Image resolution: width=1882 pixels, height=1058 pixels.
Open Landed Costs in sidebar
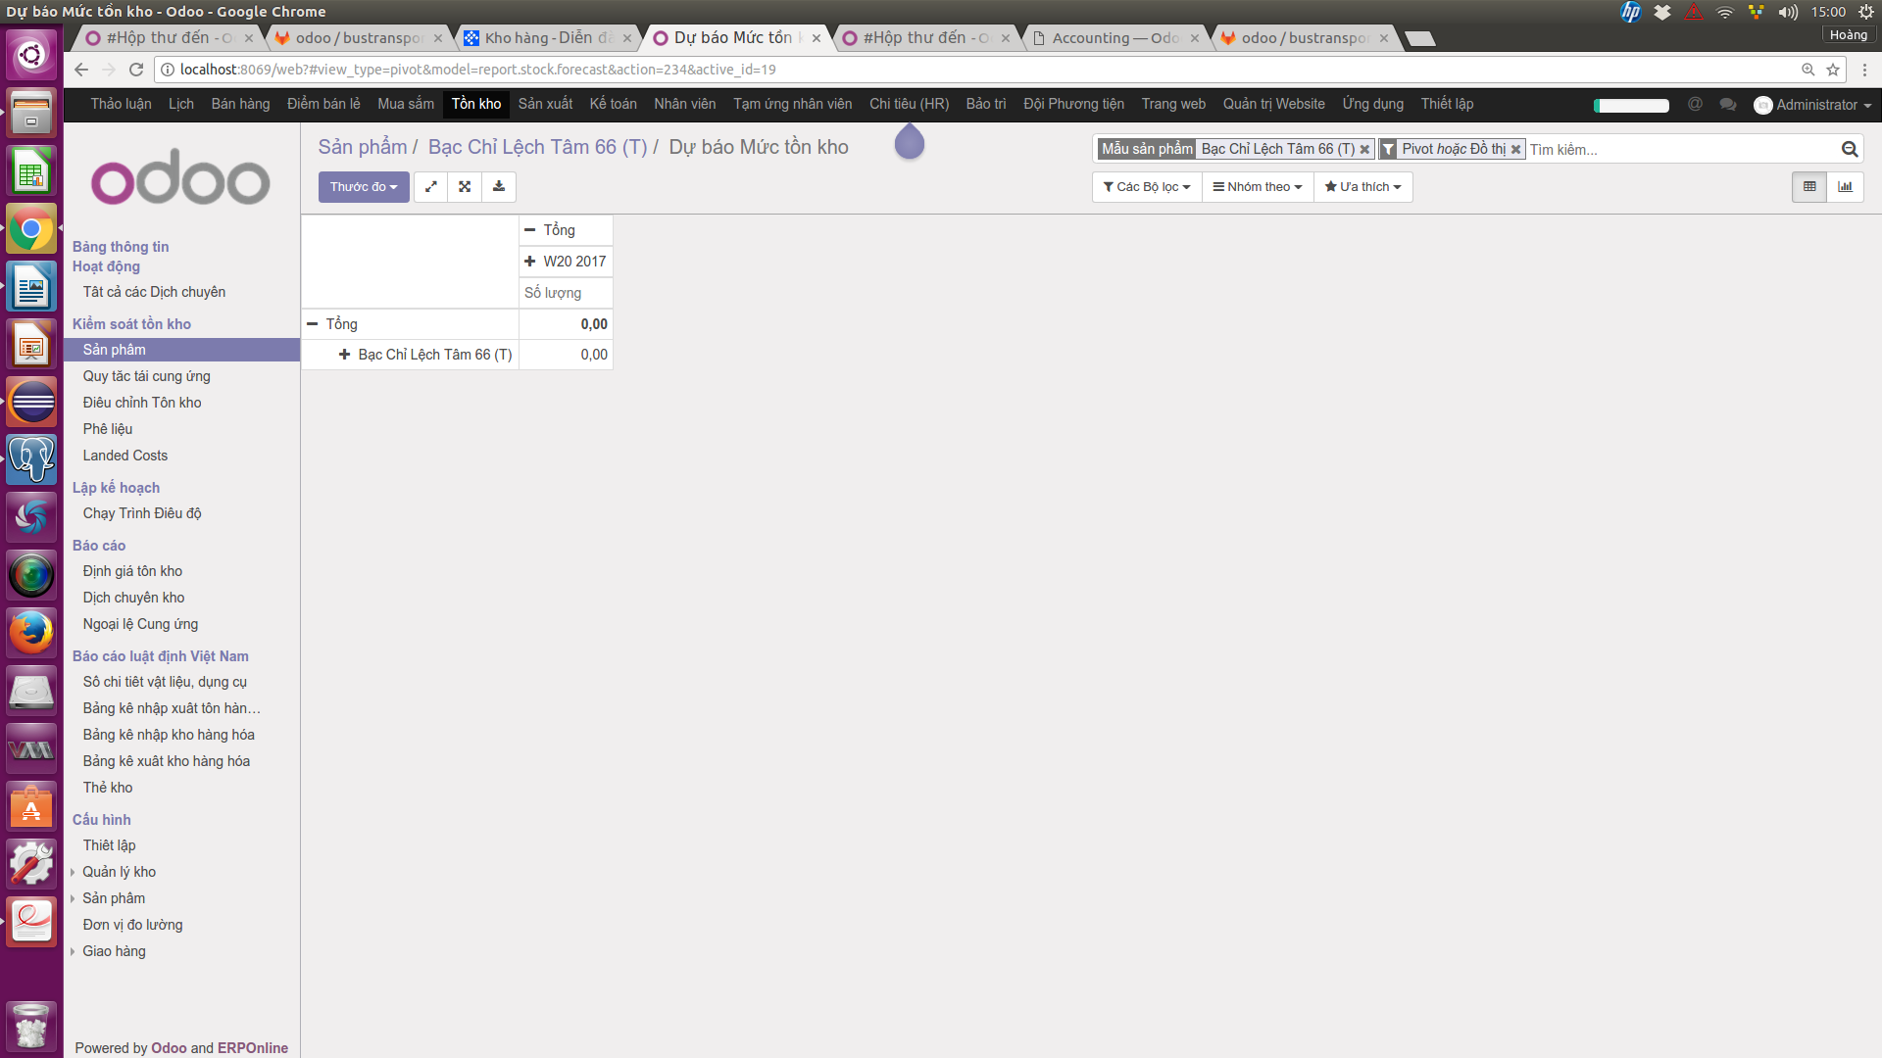click(124, 456)
